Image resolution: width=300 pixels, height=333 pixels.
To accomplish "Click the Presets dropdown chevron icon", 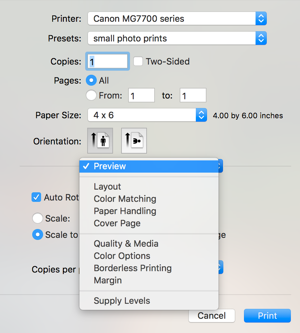I will (261, 38).
